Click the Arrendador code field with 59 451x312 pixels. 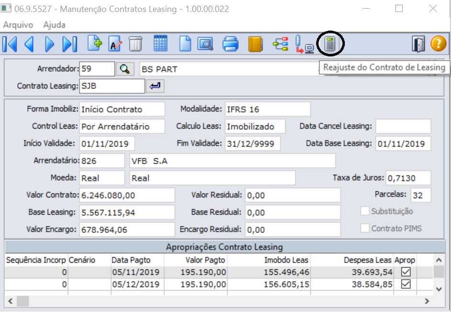(97, 69)
